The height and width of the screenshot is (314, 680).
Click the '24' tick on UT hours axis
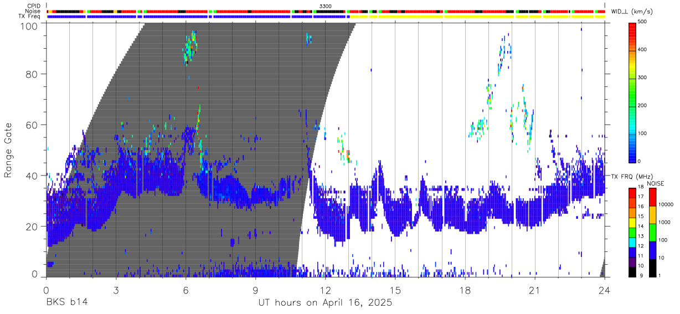pyautogui.click(x=604, y=289)
